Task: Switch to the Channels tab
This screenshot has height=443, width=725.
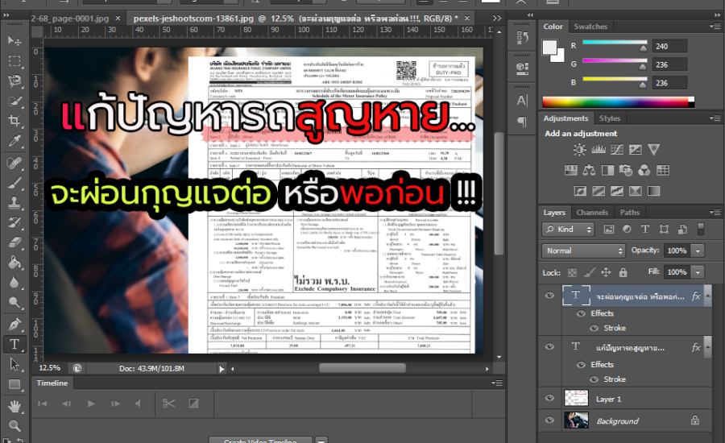Action: coord(592,213)
